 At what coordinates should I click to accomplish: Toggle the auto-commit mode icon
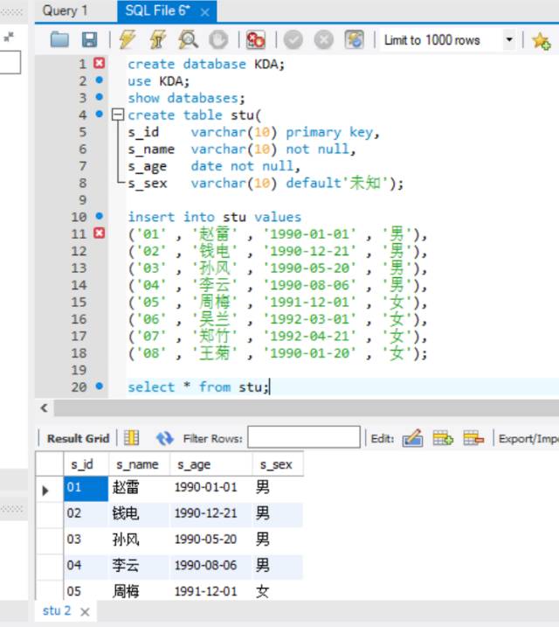[x=354, y=40]
